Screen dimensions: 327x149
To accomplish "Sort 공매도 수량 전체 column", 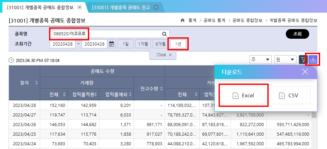I will pyautogui.click(x=64, y=95).
